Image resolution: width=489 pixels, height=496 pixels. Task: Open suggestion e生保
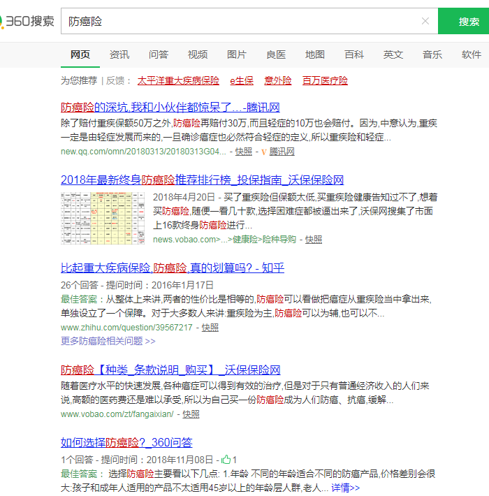point(242,80)
